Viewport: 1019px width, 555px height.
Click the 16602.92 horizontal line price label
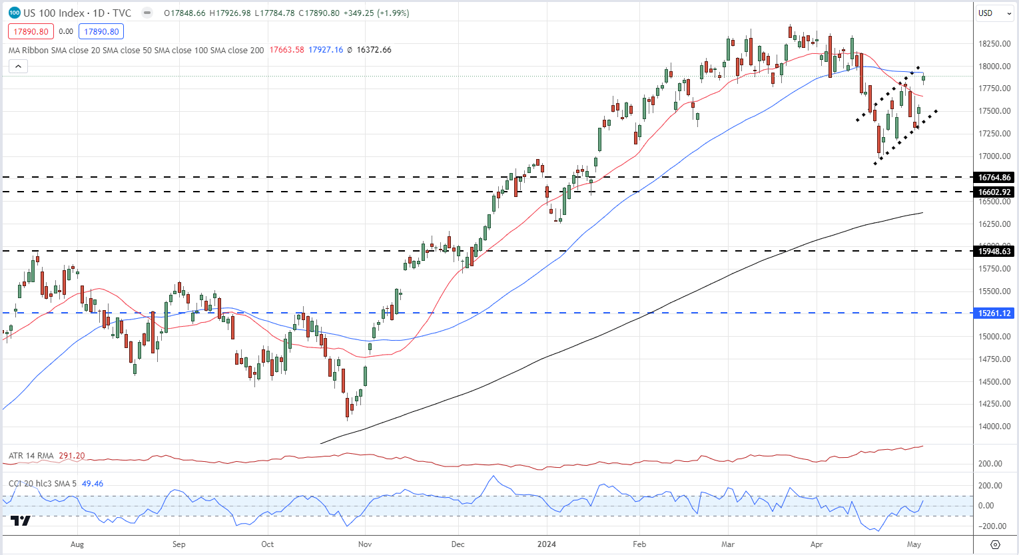tap(994, 192)
